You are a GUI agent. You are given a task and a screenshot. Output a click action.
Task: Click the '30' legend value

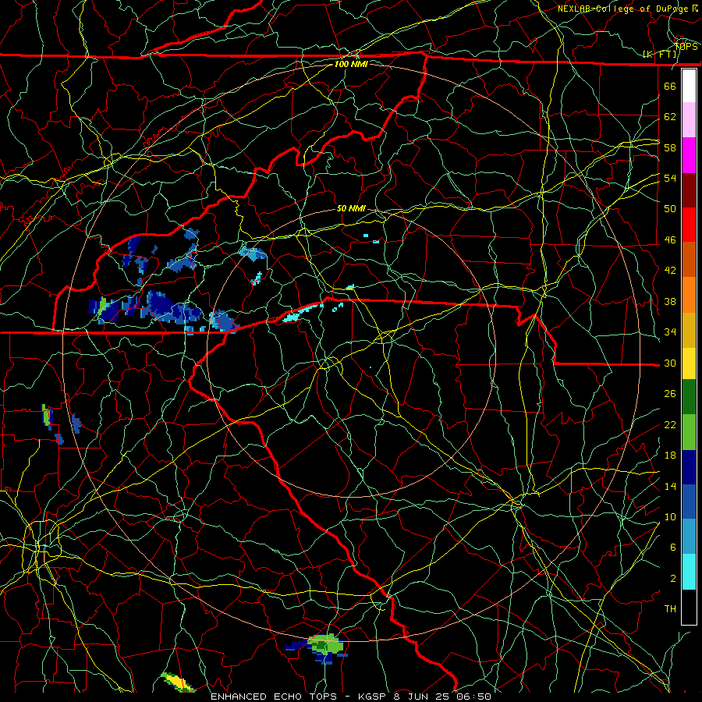pyautogui.click(x=670, y=363)
